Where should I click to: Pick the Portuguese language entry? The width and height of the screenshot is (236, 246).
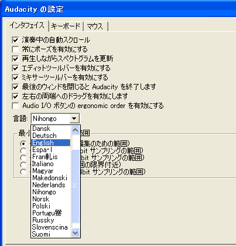tap(51, 213)
